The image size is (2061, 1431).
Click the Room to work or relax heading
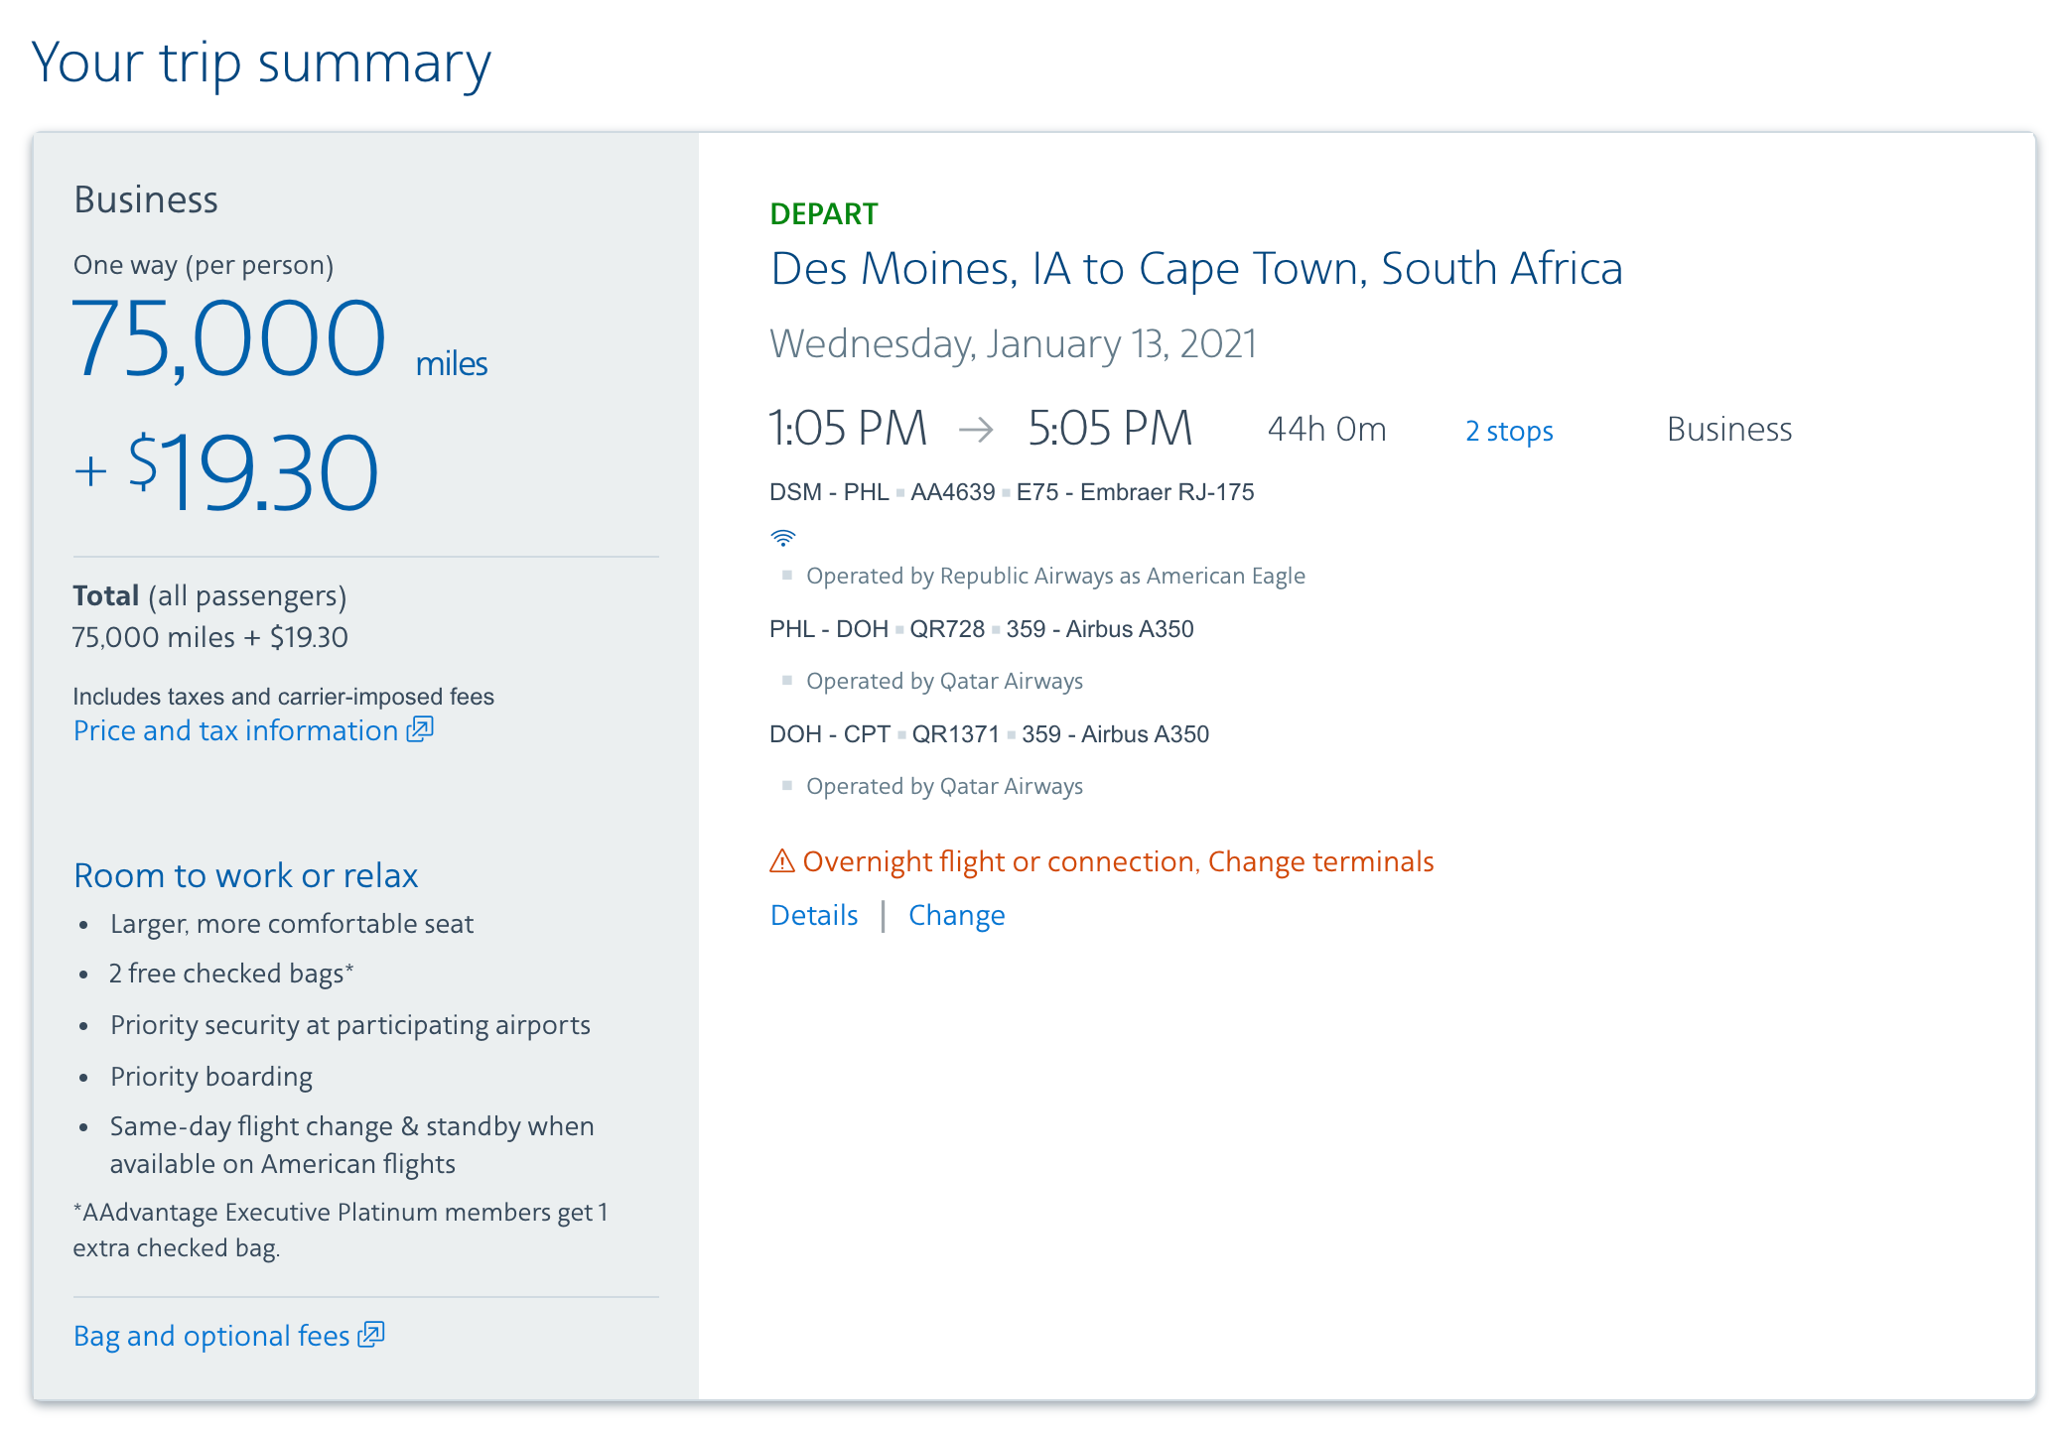245,875
